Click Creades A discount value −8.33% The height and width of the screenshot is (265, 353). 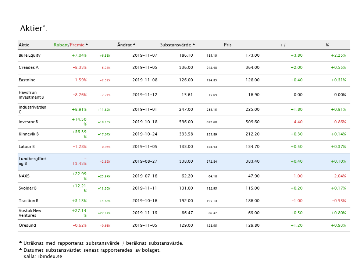(x=80, y=67)
